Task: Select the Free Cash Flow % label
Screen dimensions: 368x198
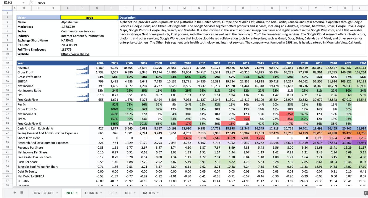Action: coord(29,124)
